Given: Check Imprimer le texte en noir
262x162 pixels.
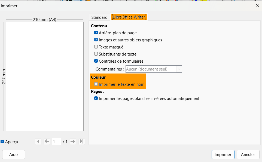Looking at the screenshot, I should coord(96,84).
